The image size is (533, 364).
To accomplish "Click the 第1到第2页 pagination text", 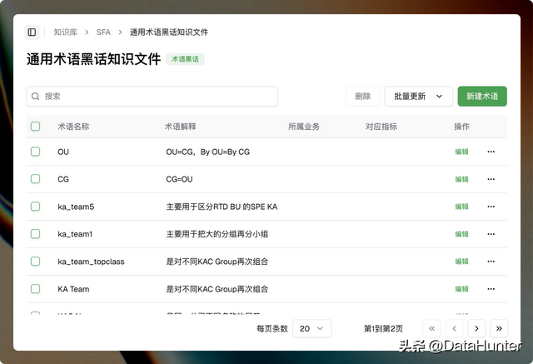I will click(x=383, y=328).
